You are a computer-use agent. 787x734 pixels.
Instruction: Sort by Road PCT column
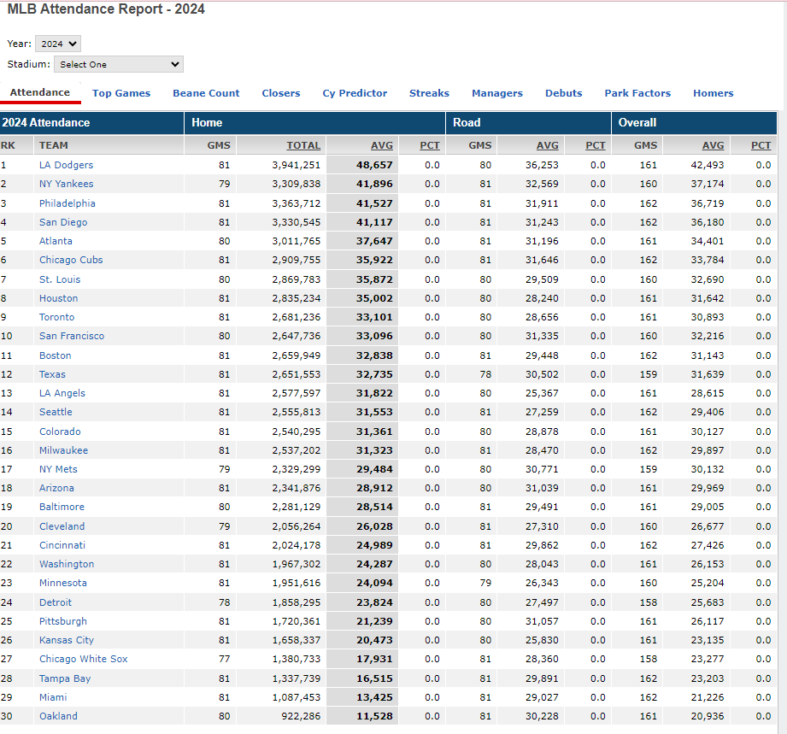point(596,145)
